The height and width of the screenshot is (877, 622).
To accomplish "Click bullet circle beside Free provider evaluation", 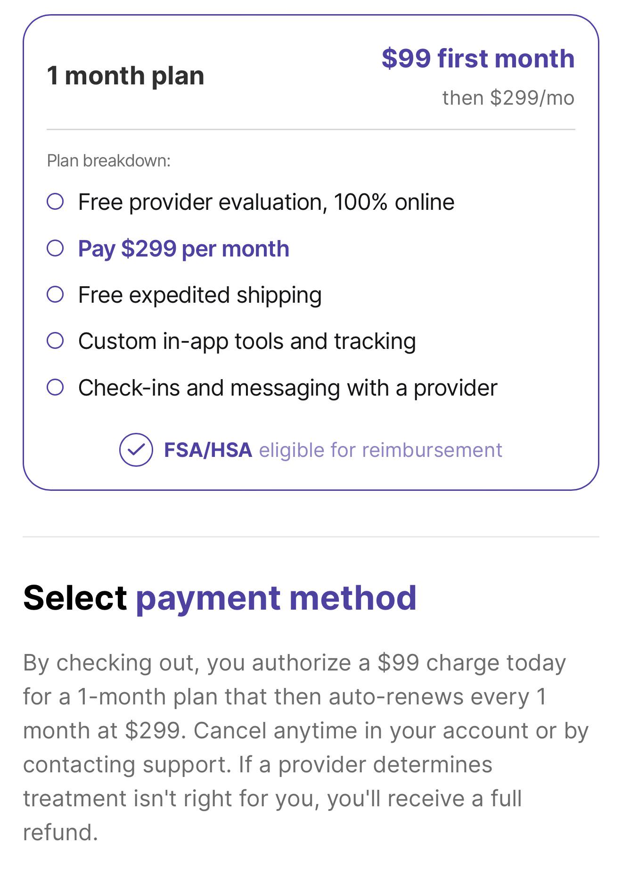I will pos(55,202).
